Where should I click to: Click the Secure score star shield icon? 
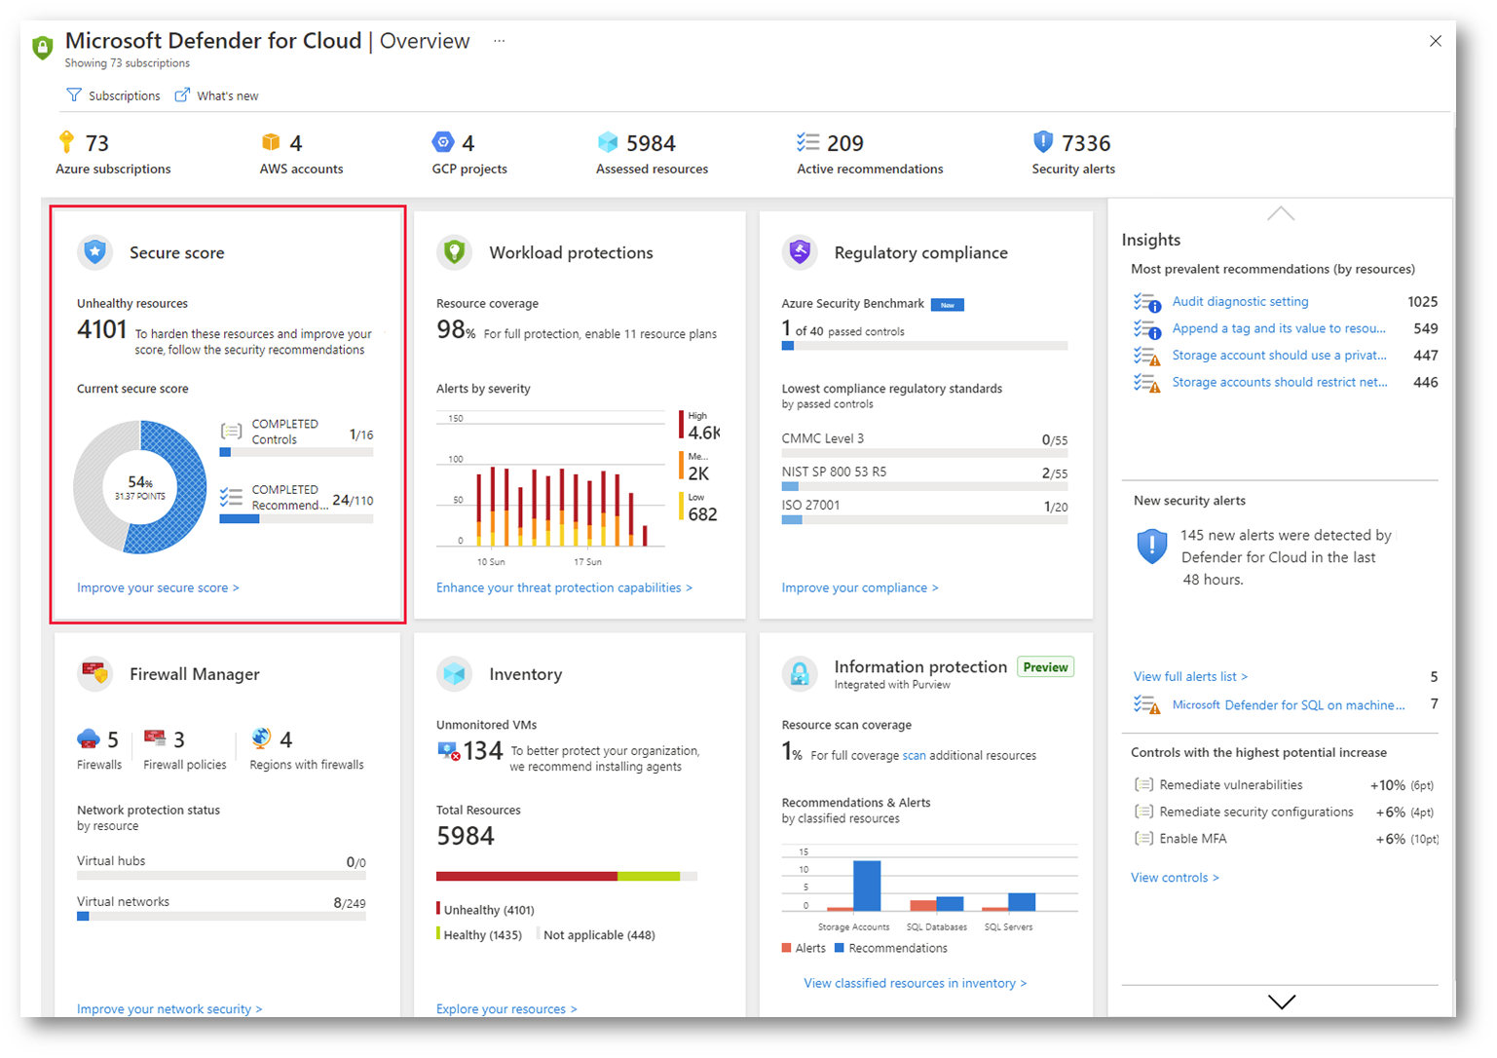coord(95,252)
